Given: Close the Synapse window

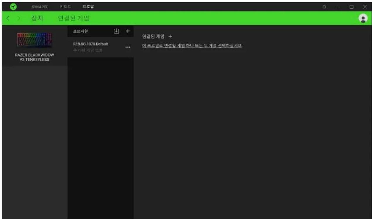Looking at the screenshot, I should (x=365, y=6).
